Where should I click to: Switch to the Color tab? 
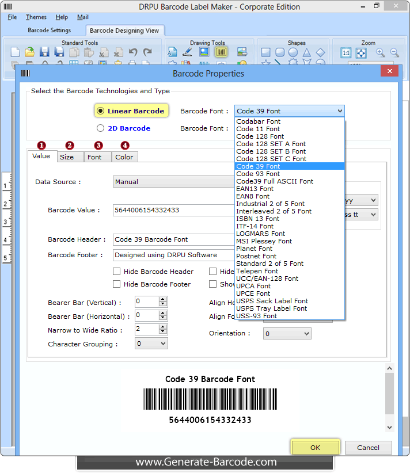(124, 157)
